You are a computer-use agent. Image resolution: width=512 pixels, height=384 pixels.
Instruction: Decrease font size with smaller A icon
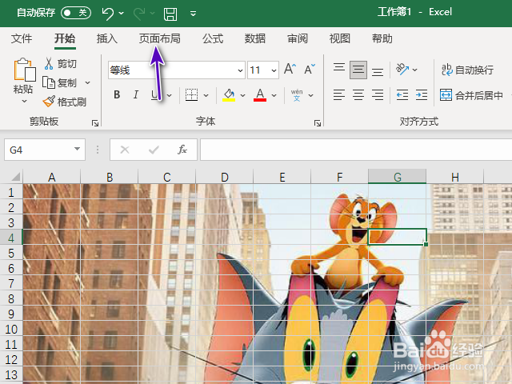[310, 69]
